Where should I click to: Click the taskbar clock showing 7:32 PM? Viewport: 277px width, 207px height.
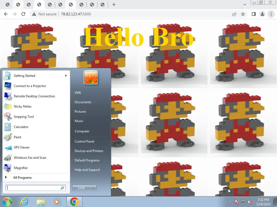coord(263,202)
